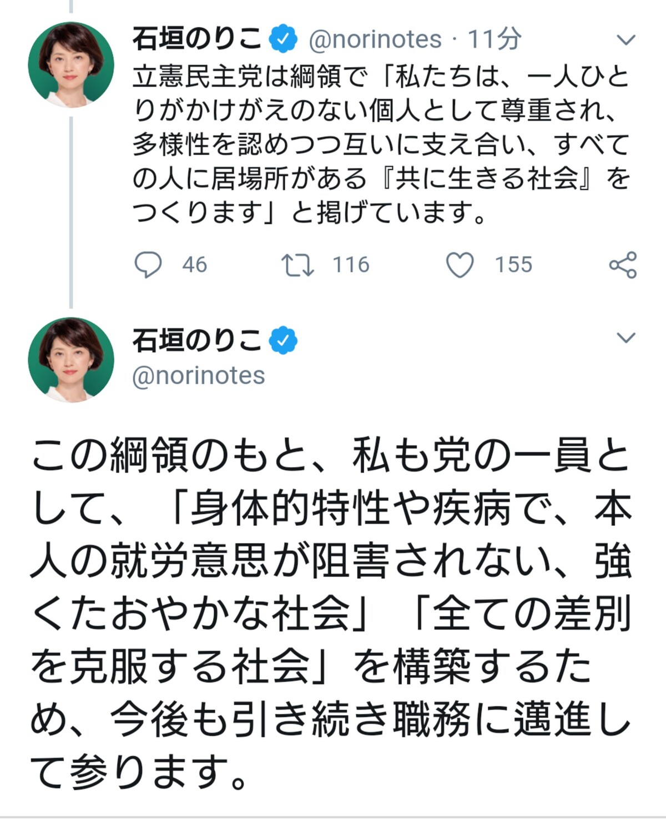Open the profile picture on the top tweet
Screen dimensions: 666x819
click(71, 65)
